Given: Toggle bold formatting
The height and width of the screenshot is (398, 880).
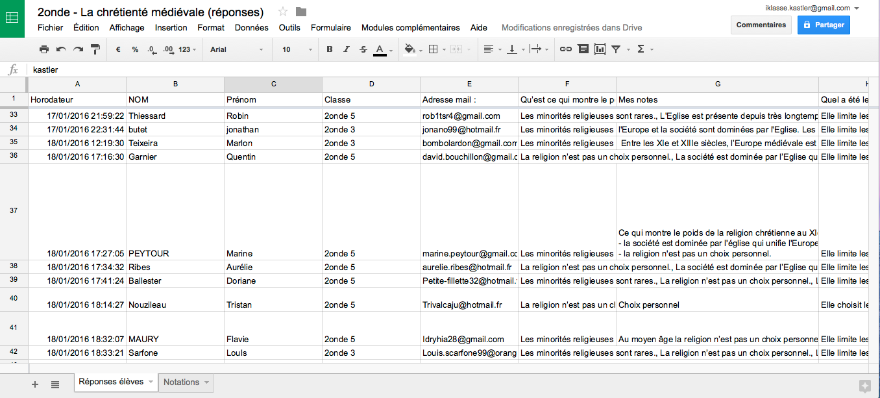Looking at the screenshot, I should (x=330, y=49).
